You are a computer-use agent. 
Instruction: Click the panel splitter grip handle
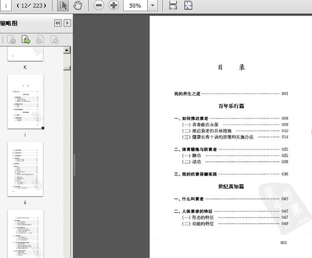(74, 165)
